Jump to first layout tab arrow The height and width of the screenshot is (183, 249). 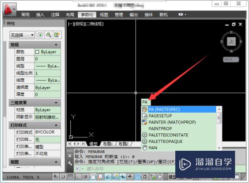69,144
